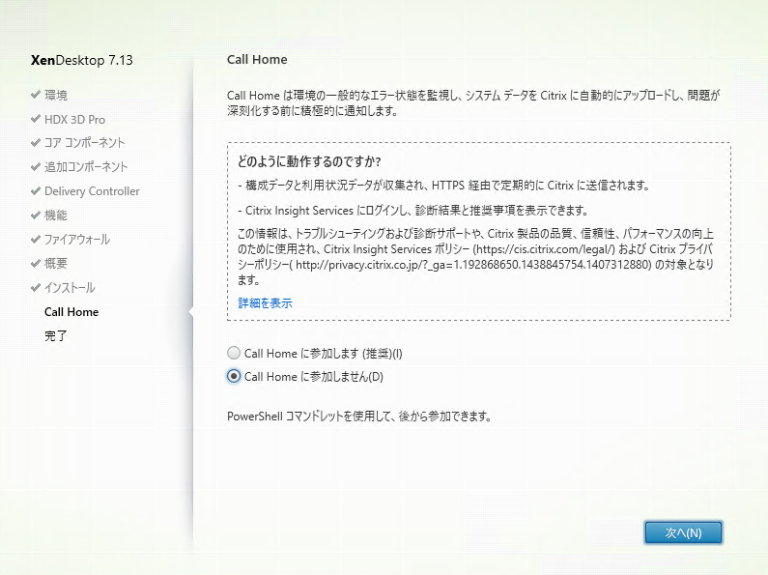Click the Citrix Insight Services login line

click(412, 211)
